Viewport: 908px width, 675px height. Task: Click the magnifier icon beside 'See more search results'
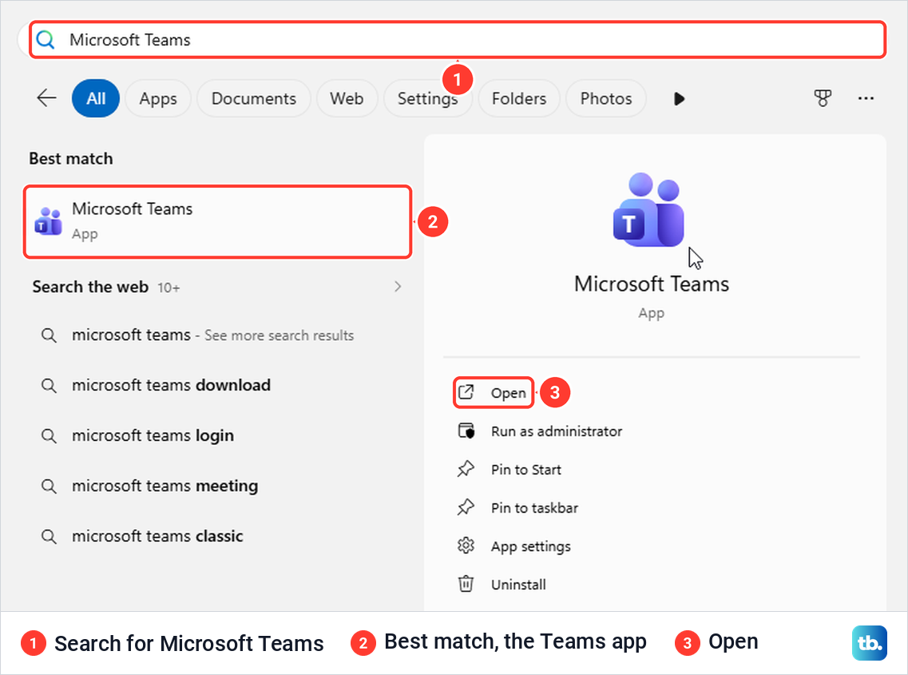coord(50,336)
